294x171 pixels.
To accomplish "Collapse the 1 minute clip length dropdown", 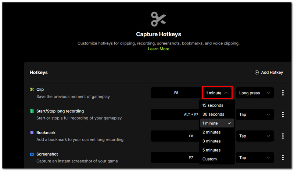I will tap(217, 93).
